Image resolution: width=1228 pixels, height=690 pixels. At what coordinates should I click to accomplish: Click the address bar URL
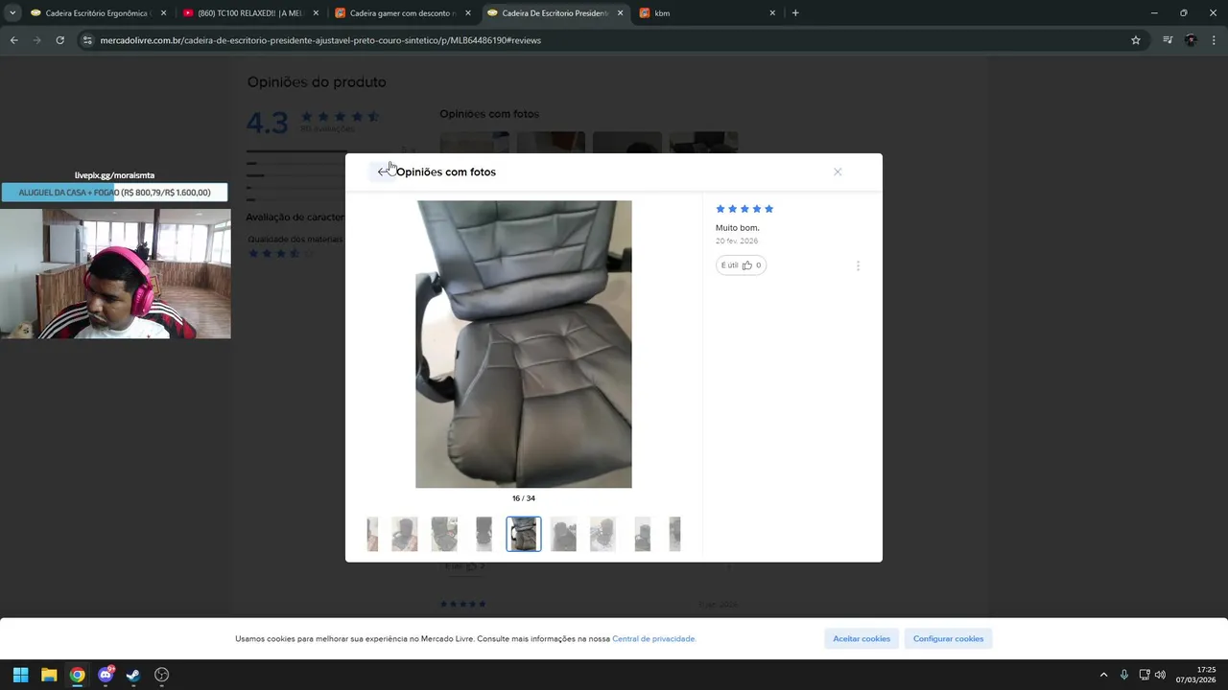[x=320, y=40]
